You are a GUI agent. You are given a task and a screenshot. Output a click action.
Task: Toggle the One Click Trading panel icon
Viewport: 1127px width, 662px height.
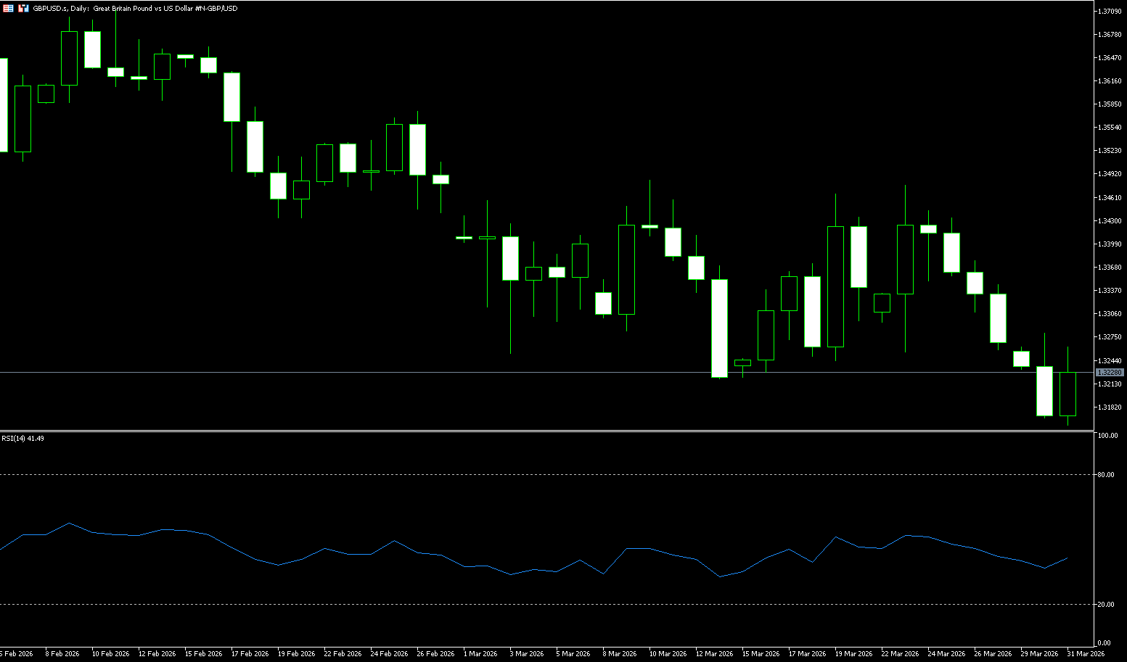[x=23, y=8]
